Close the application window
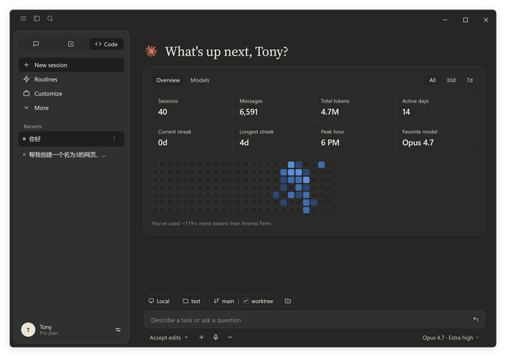The width and height of the screenshot is (506, 357). click(x=486, y=20)
